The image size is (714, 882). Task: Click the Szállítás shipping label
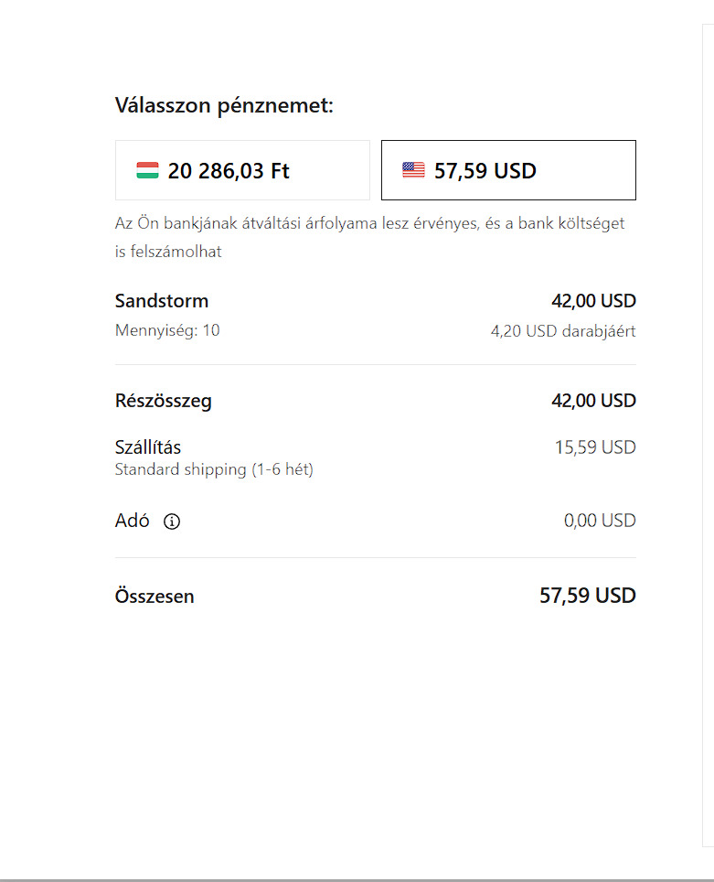pos(148,447)
